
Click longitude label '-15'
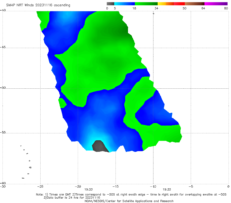pos(115,187)
